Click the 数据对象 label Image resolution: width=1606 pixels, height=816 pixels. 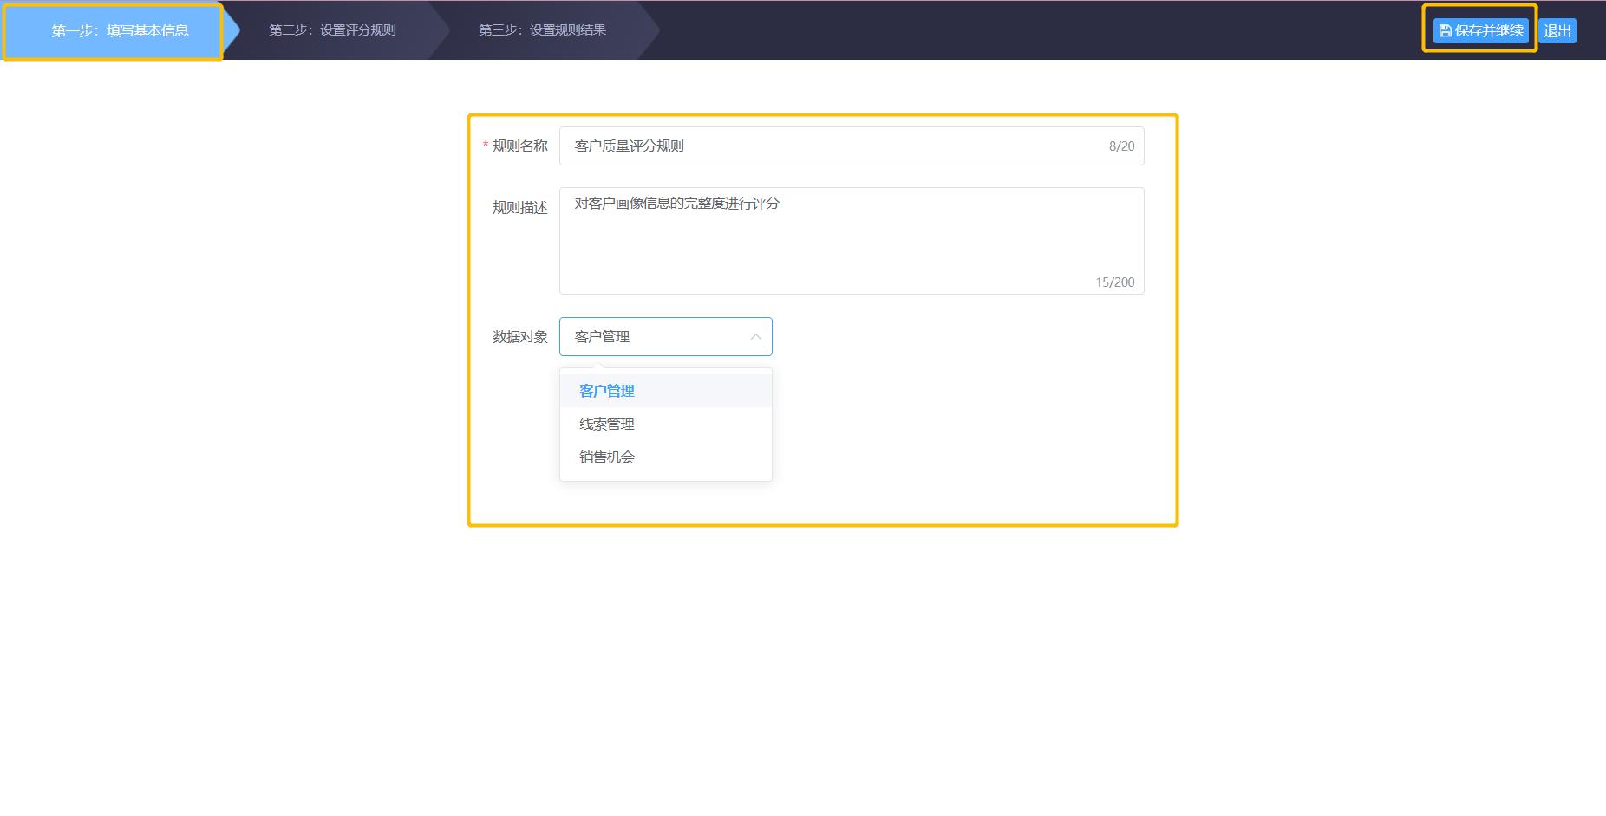click(519, 337)
